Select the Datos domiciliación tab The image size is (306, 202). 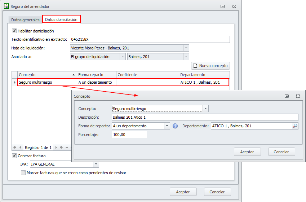[x=61, y=19]
